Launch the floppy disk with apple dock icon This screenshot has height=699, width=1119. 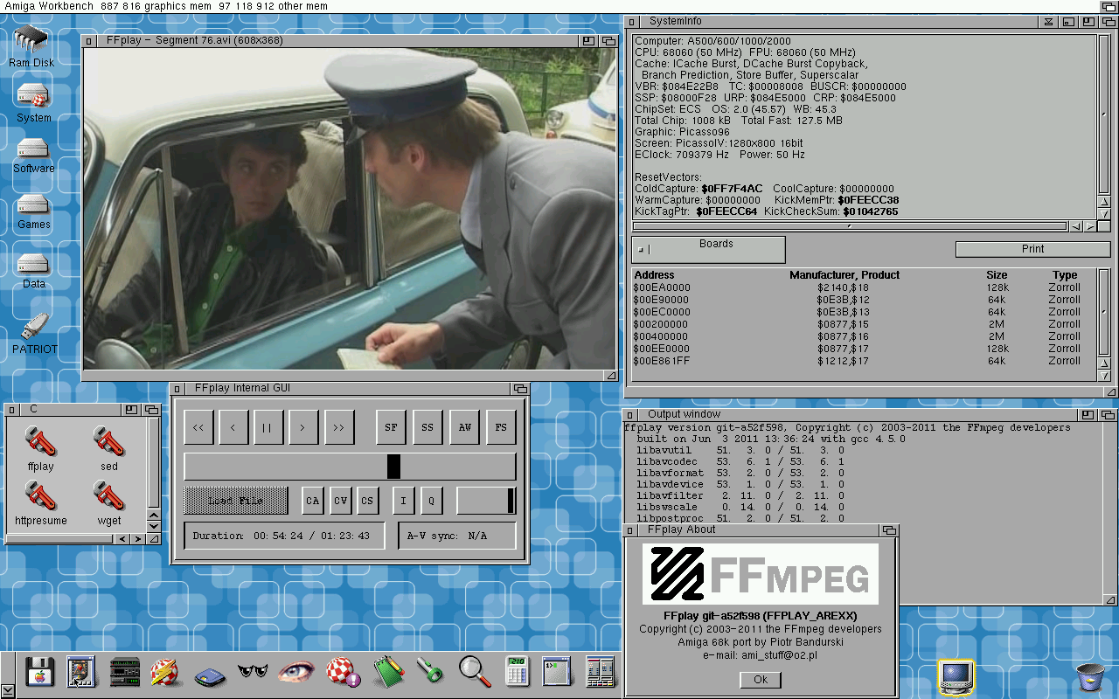click(40, 671)
